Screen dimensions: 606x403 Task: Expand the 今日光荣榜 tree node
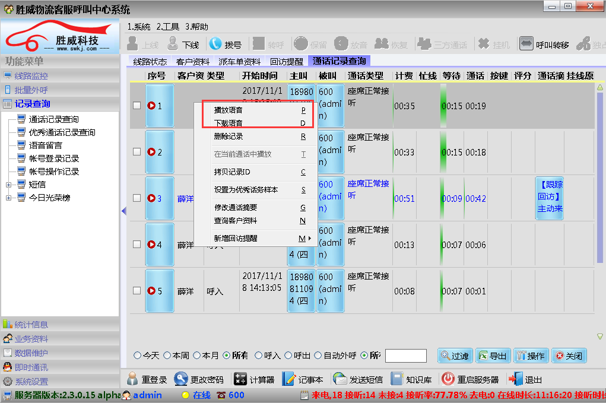coord(9,198)
